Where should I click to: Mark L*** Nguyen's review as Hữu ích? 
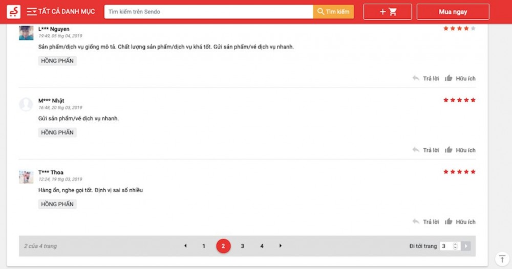pyautogui.click(x=460, y=78)
